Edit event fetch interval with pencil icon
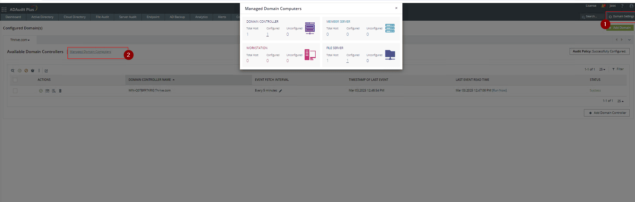This screenshot has height=202, width=635. tap(280, 90)
